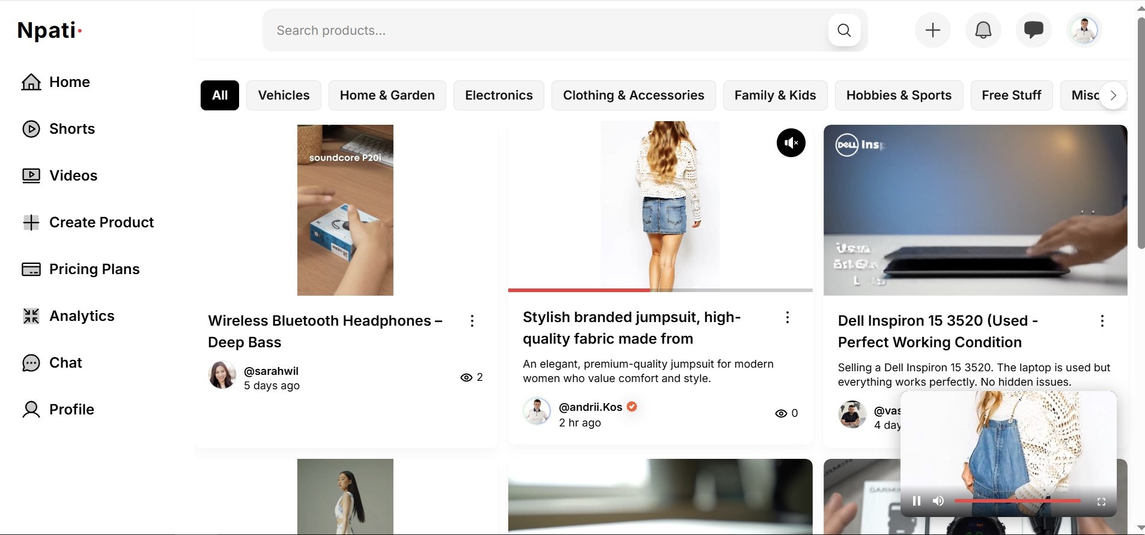Click the Dell logo on laptop video
1145x535 pixels.
[x=847, y=145]
